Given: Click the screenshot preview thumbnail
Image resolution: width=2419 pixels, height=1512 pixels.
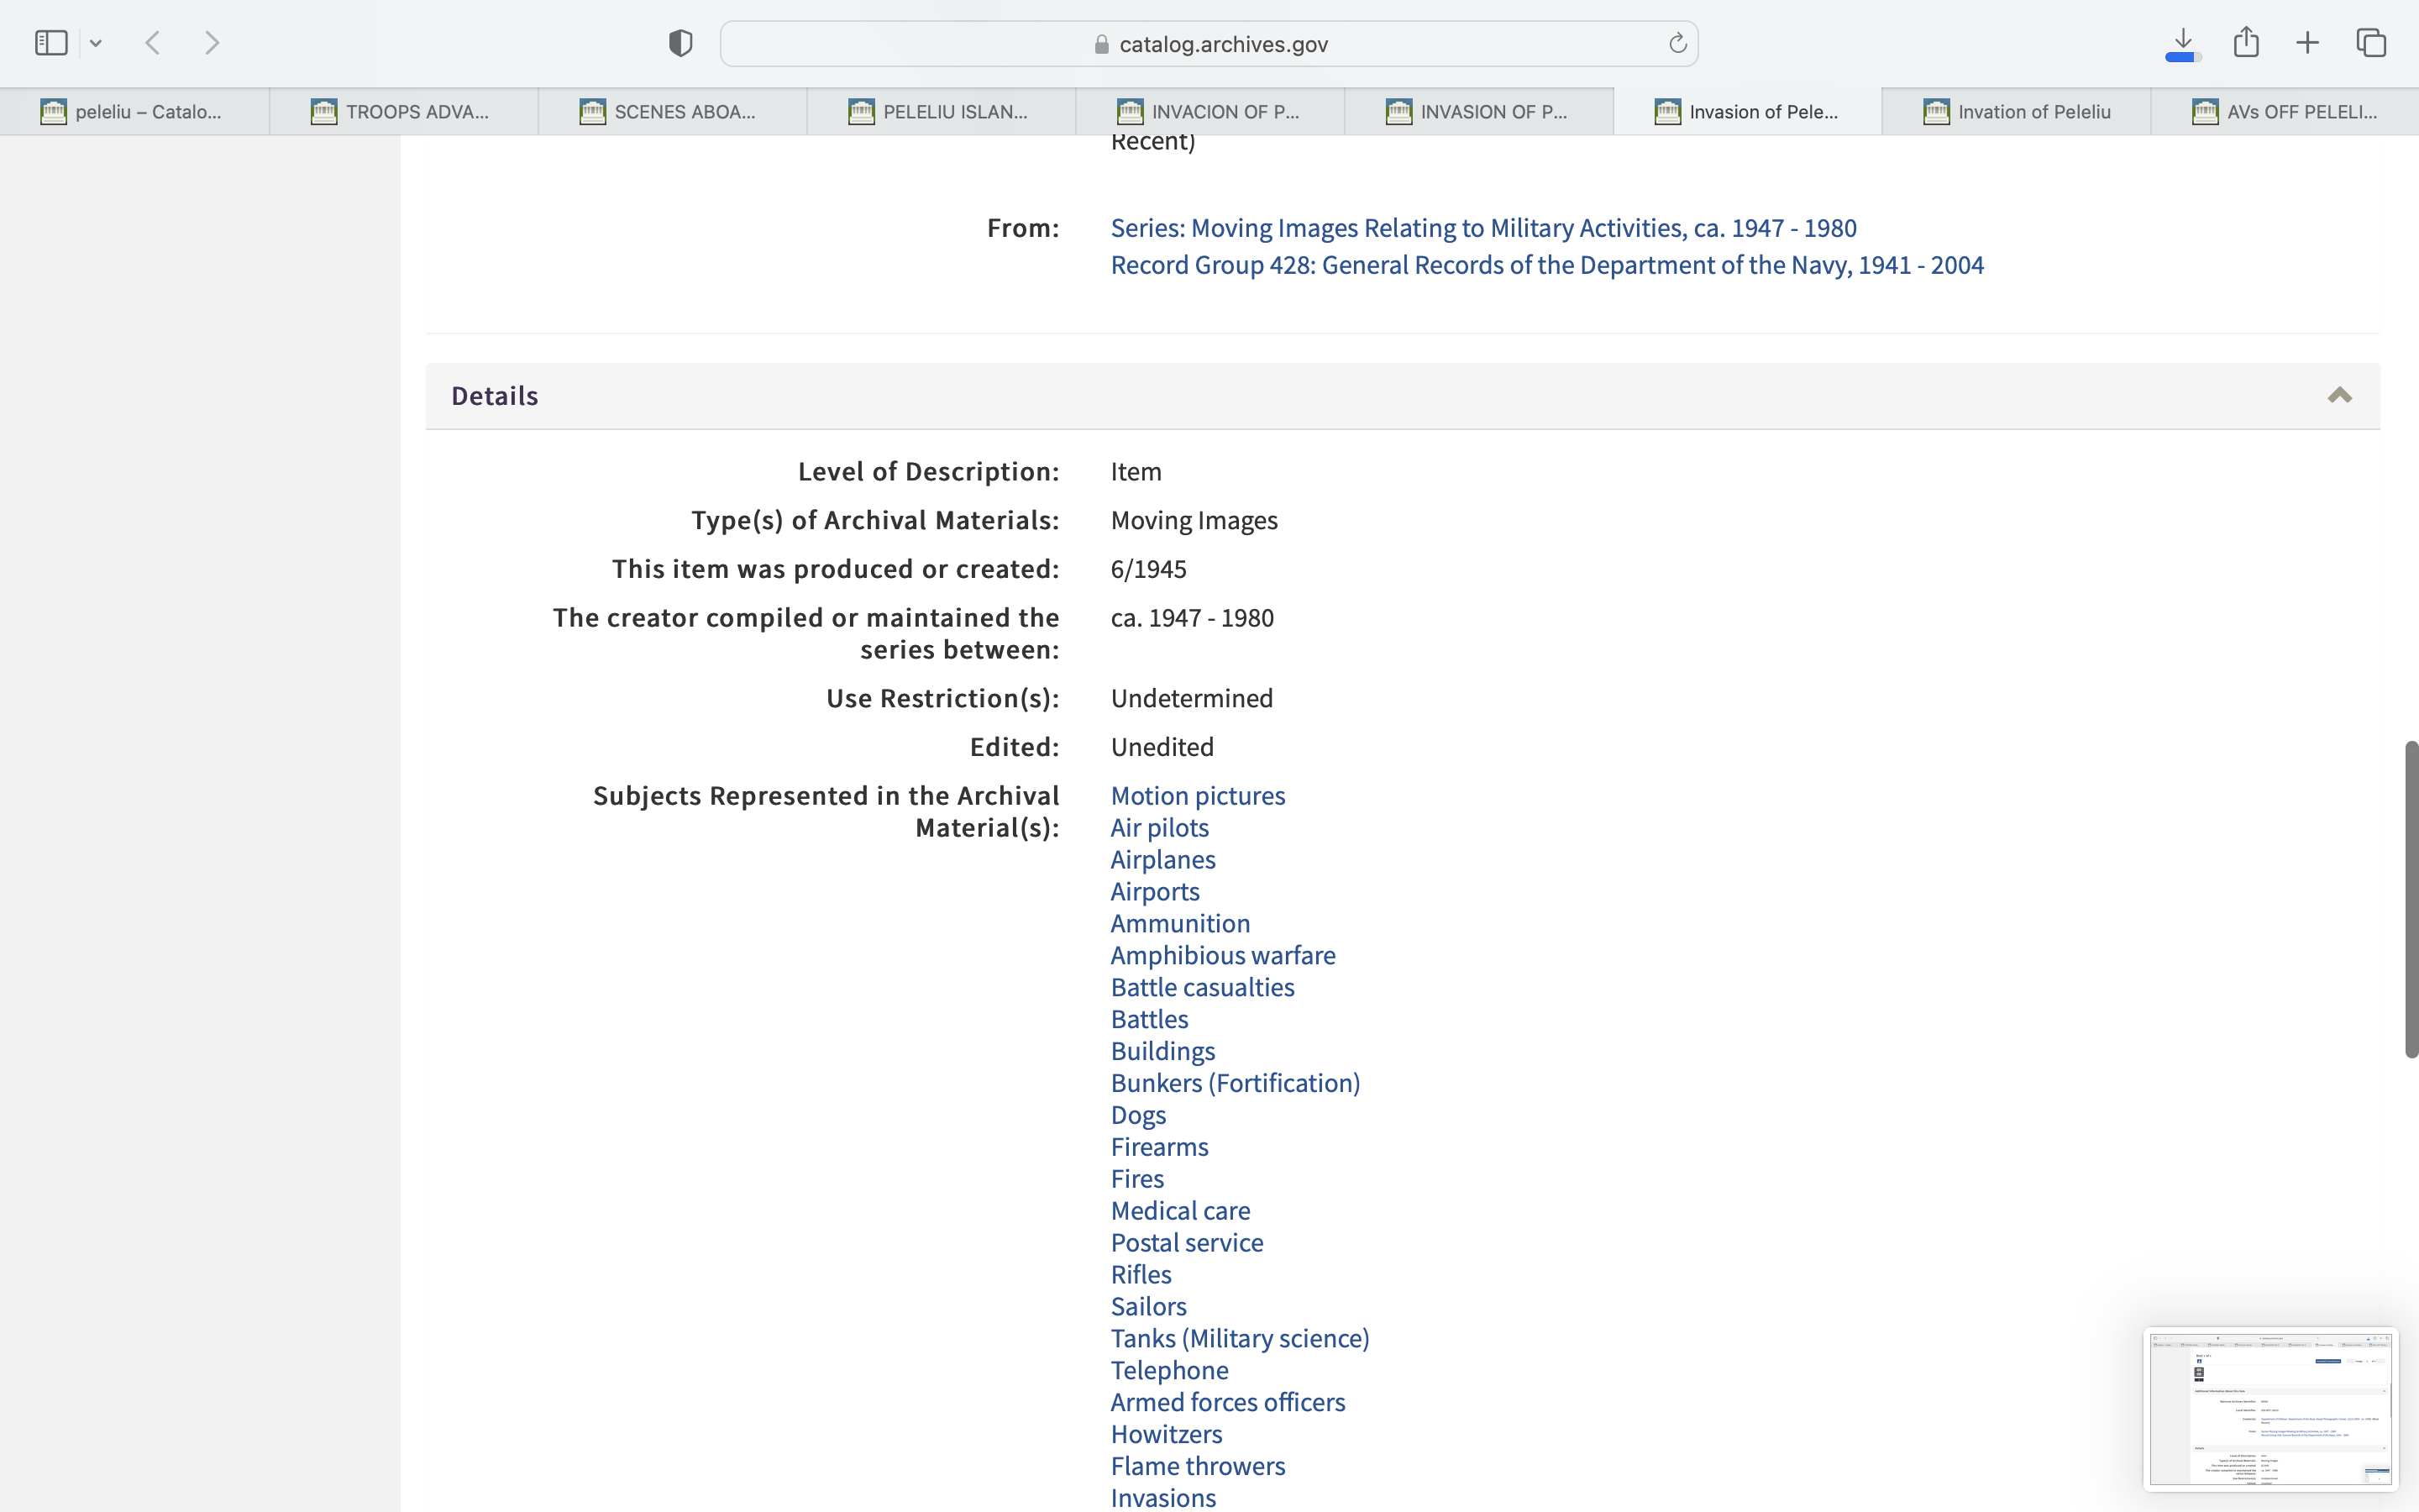Looking at the screenshot, I should tap(2270, 1408).
